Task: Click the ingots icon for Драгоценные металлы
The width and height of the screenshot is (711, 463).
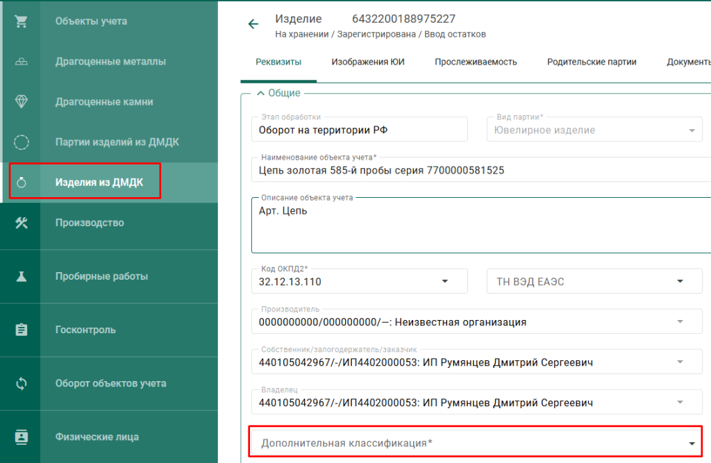Action: click(21, 62)
